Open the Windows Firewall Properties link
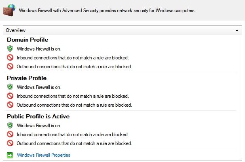 click(x=44, y=155)
